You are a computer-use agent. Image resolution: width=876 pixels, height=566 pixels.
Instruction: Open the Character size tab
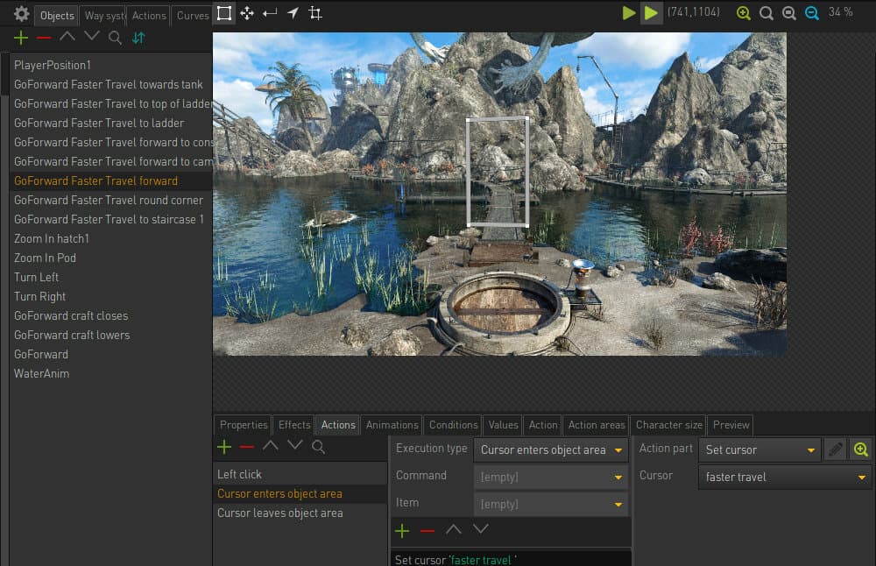(x=668, y=425)
